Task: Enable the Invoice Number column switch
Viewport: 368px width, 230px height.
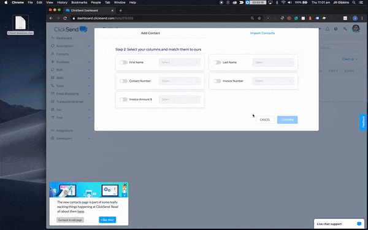Action: 217,81
